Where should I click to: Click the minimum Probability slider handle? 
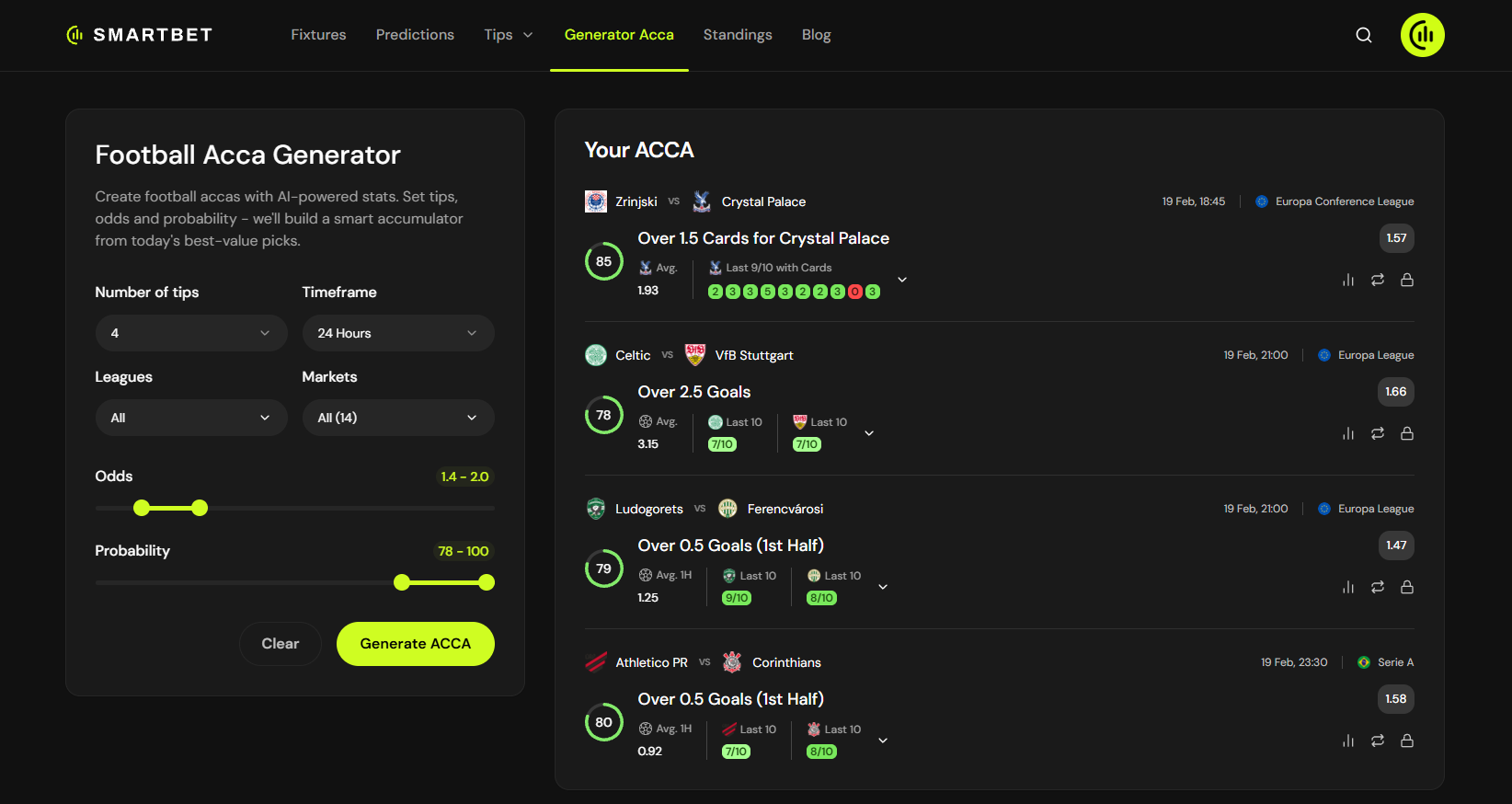pos(402,582)
